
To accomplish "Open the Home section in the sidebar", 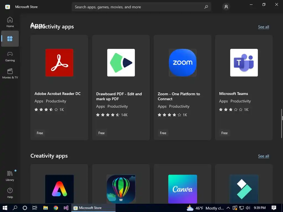I will coord(10,22).
